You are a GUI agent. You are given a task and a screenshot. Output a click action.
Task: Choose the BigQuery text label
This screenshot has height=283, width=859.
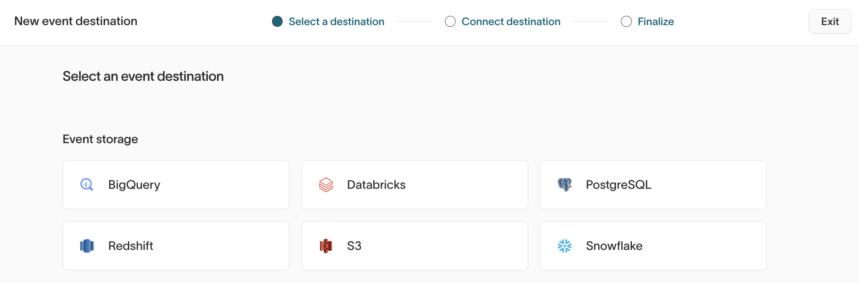point(134,185)
